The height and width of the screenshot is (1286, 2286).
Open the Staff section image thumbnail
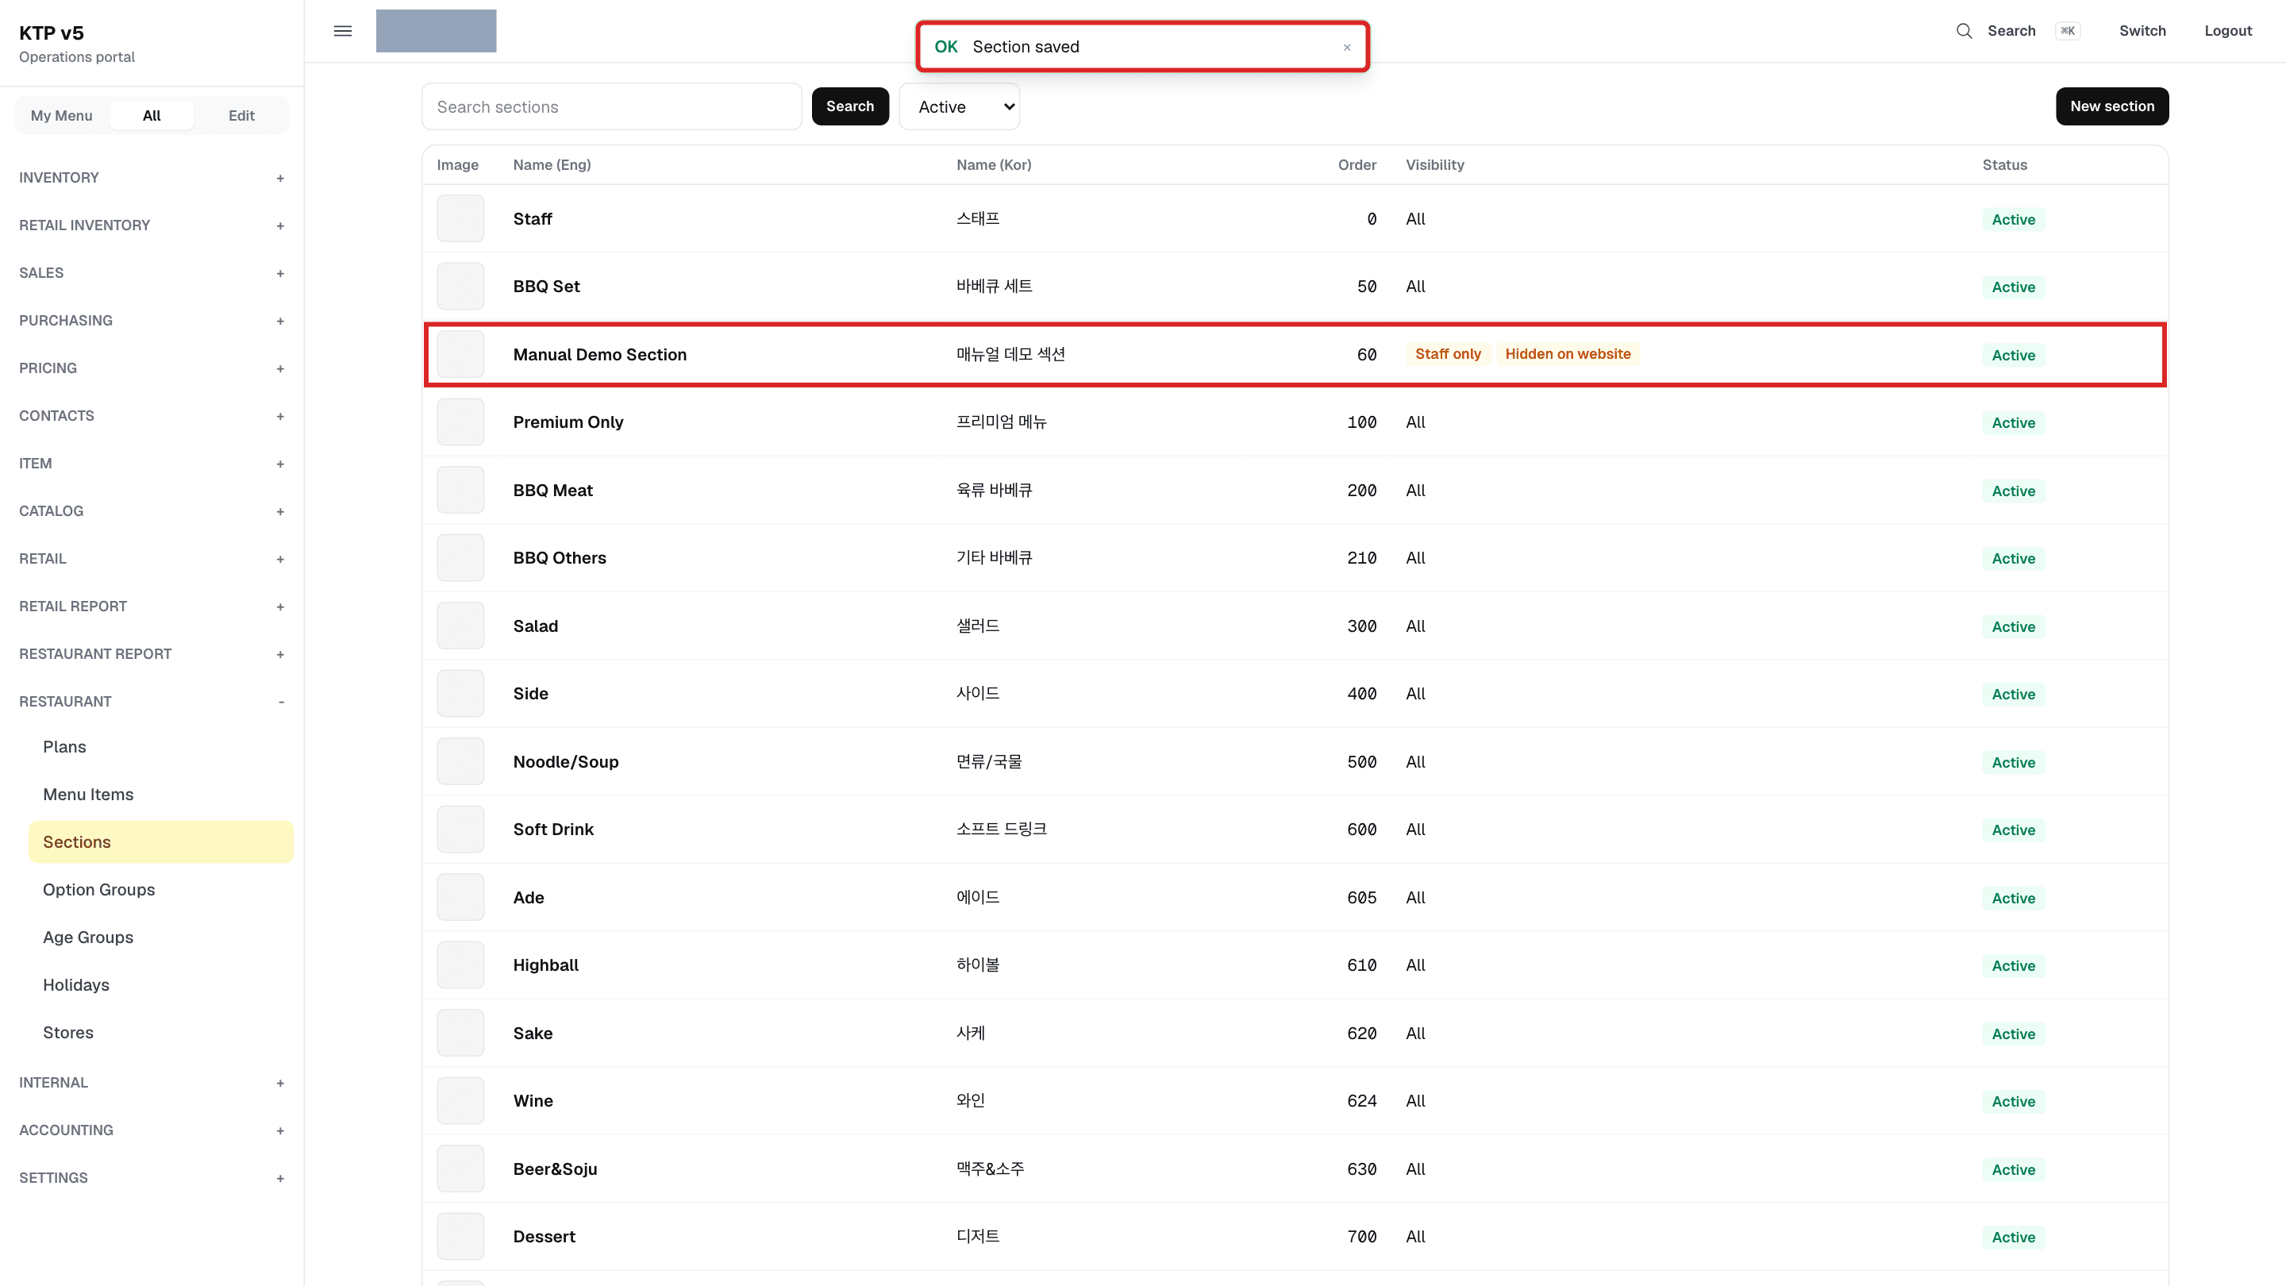(460, 218)
